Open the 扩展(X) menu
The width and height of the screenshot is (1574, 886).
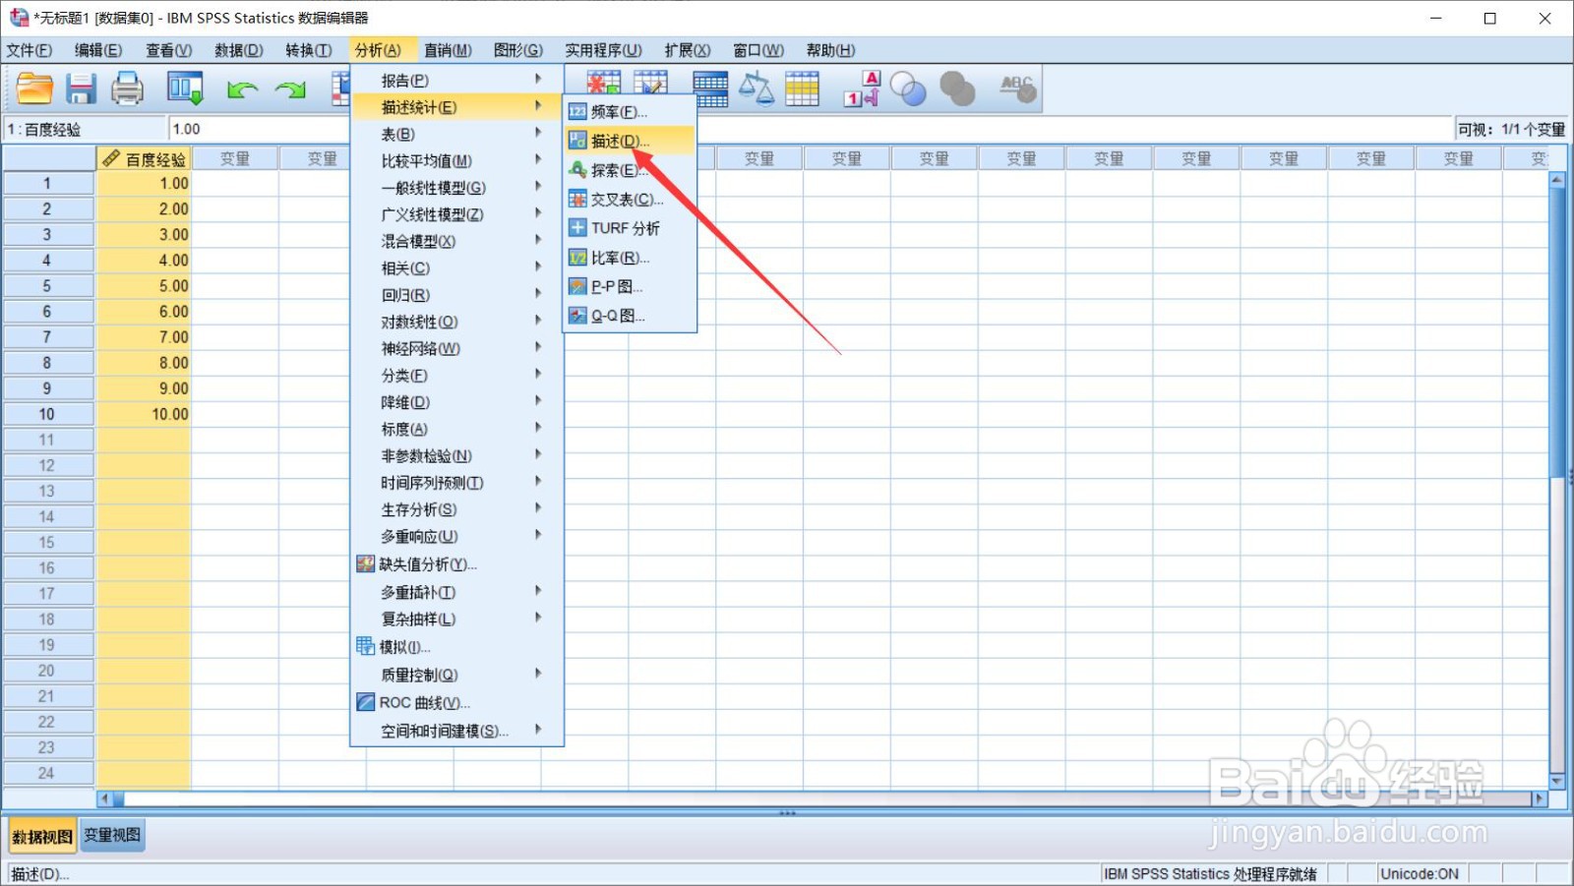pyautogui.click(x=687, y=50)
